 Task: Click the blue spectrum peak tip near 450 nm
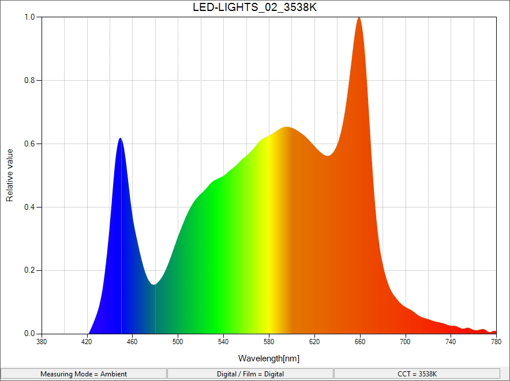pos(121,138)
